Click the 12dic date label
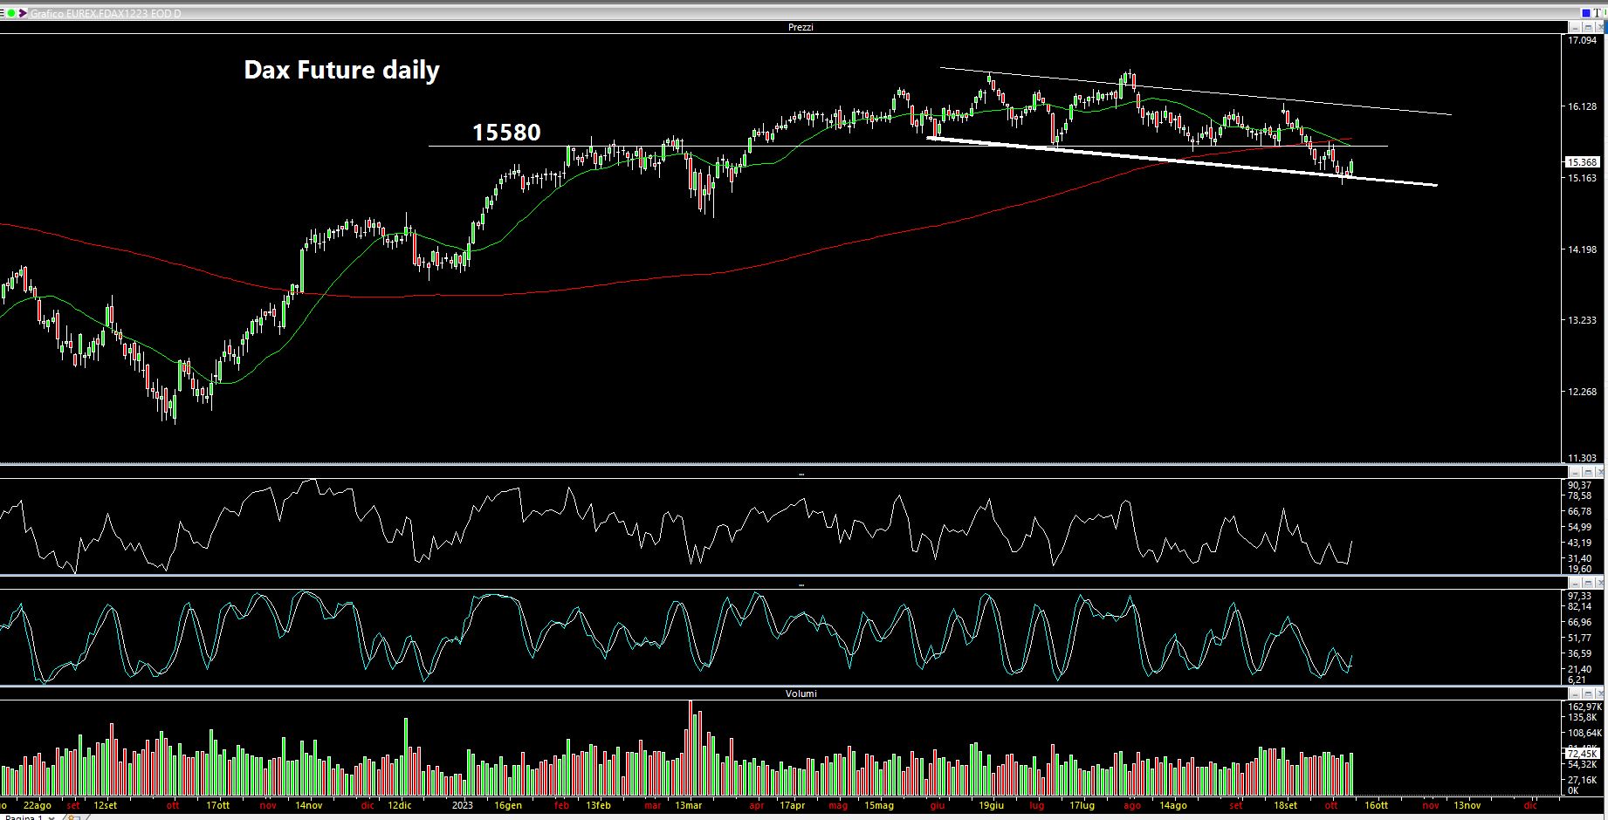Image resolution: width=1608 pixels, height=820 pixels. (400, 805)
